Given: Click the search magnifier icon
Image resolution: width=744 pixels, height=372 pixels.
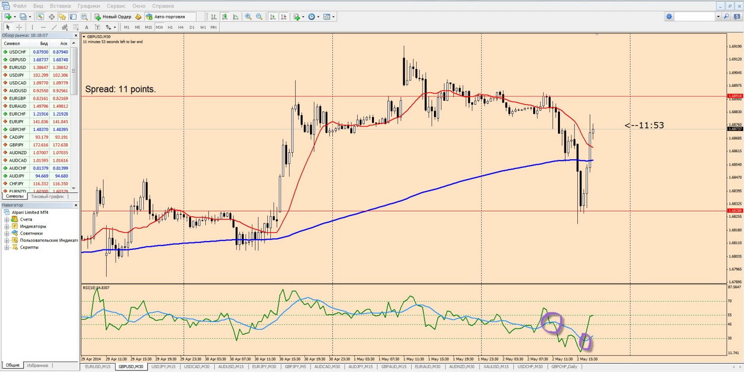Looking at the screenshot, I should coord(727,16).
